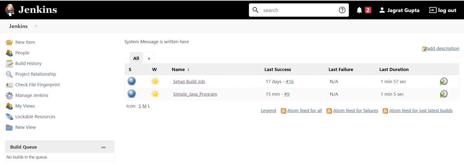Schedule a build for Setup Build Job

444,81
